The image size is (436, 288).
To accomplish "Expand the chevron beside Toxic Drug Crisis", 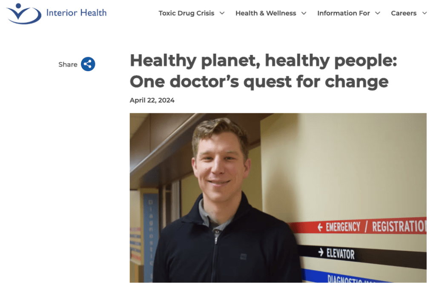I will (222, 13).
